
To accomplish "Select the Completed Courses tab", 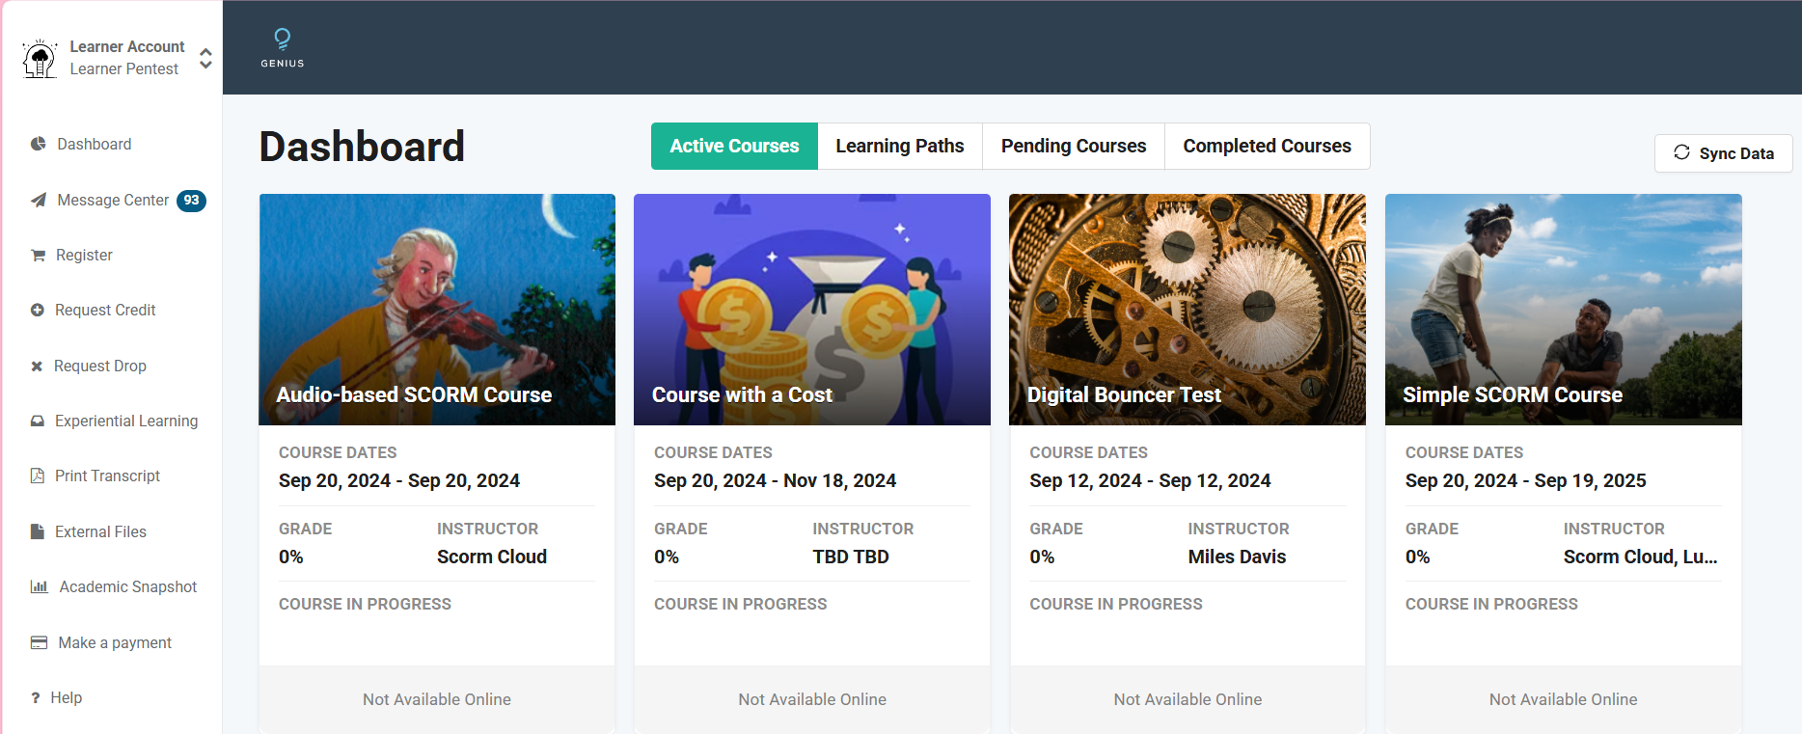I will [x=1267, y=146].
